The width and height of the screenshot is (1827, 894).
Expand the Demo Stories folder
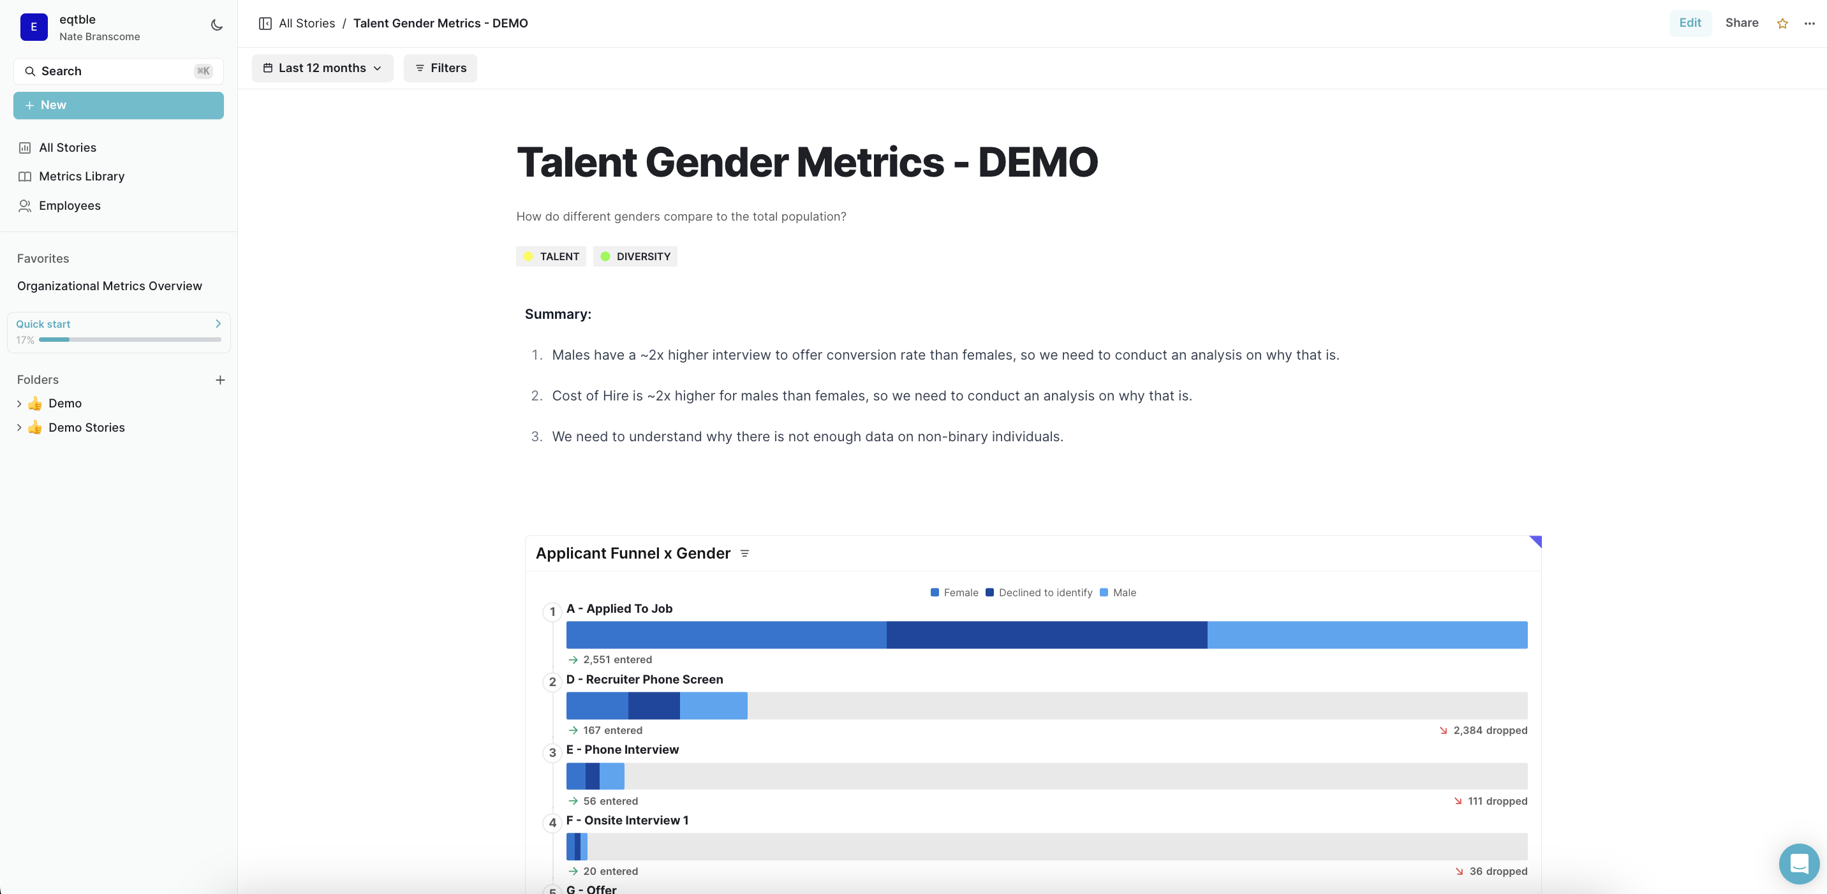pyautogui.click(x=19, y=427)
